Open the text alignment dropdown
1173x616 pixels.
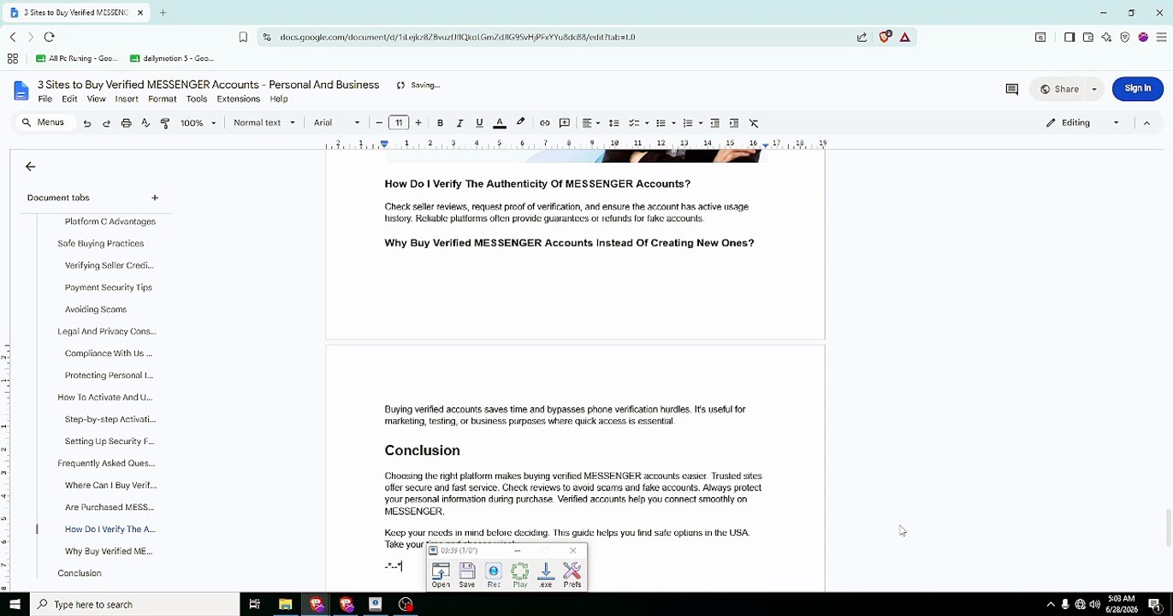pyautogui.click(x=590, y=123)
